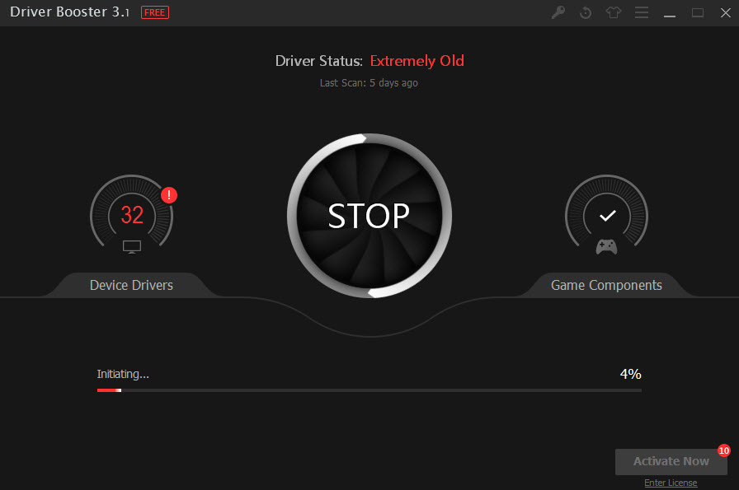Image resolution: width=739 pixels, height=490 pixels.
Task: Click the red FREE edition badge
Action: 155,12
